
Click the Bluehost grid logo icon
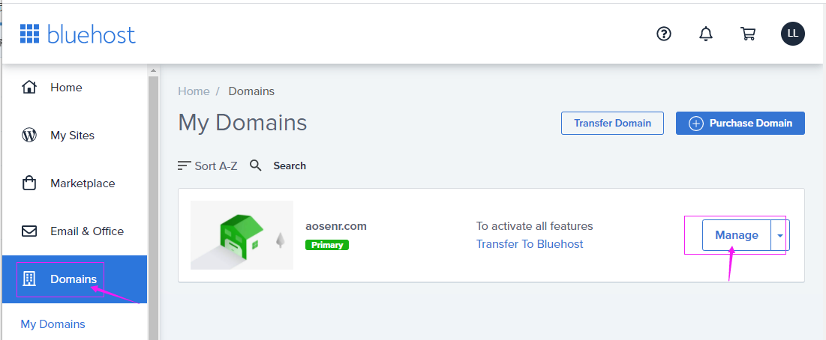tap(29, 34)
